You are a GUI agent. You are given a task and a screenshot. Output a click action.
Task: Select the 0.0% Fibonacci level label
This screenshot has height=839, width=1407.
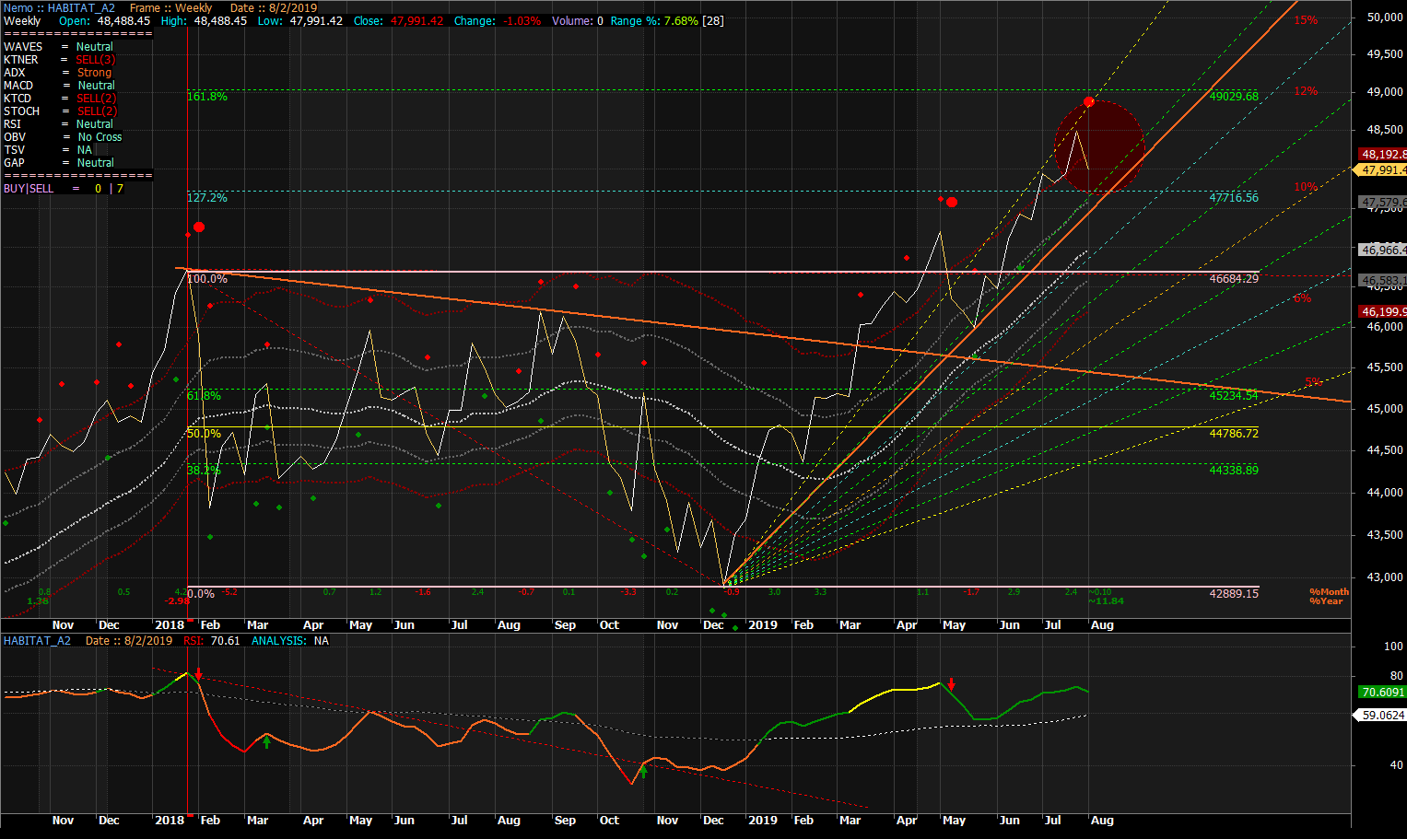coord(201,593)
